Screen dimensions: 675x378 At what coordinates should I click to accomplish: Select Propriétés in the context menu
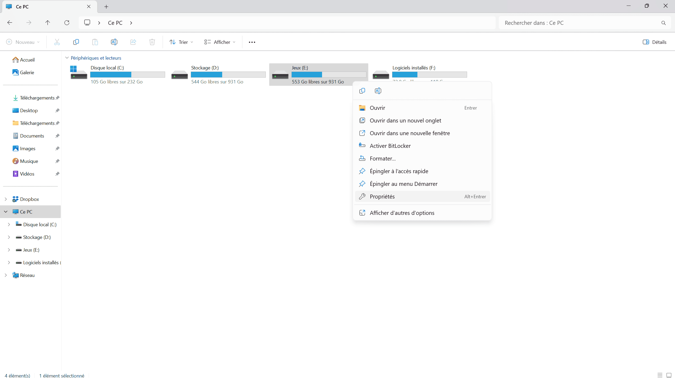pos(382,197)
